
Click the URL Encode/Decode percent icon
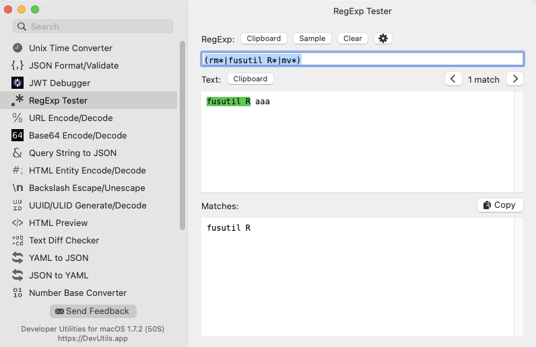pyautogui.click(x=18, y=118)
